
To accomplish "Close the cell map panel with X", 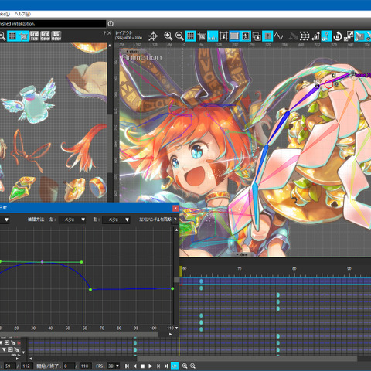I will 109,33.
